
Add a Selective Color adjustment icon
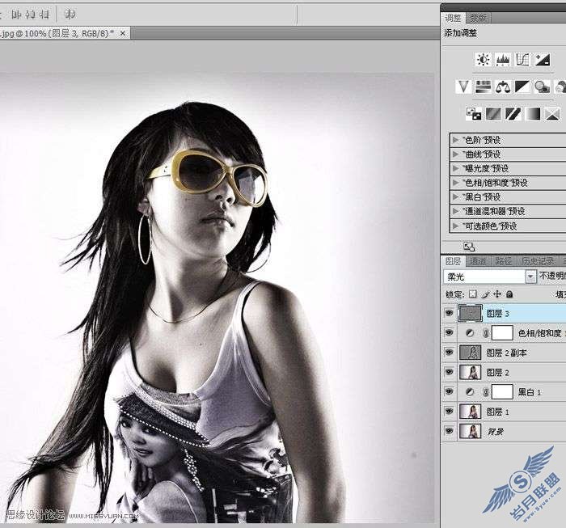point(552,114)
